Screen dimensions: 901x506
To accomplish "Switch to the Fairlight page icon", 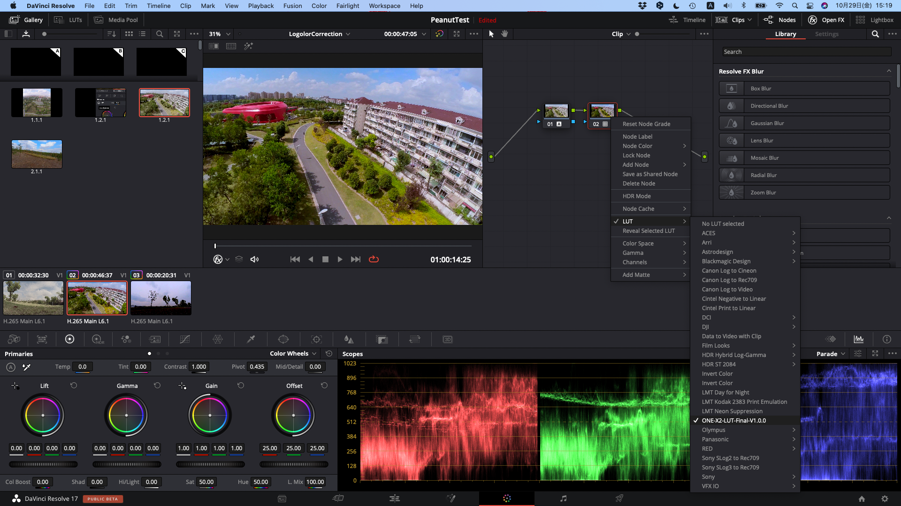I will [x=563, y=499].
